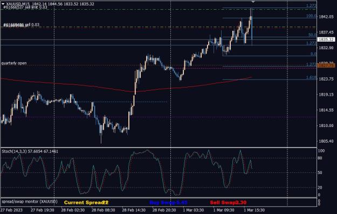Click the chart menu triangle beside XAUUSD,M15
Screen dimensions: 337x214
[3, 4]
